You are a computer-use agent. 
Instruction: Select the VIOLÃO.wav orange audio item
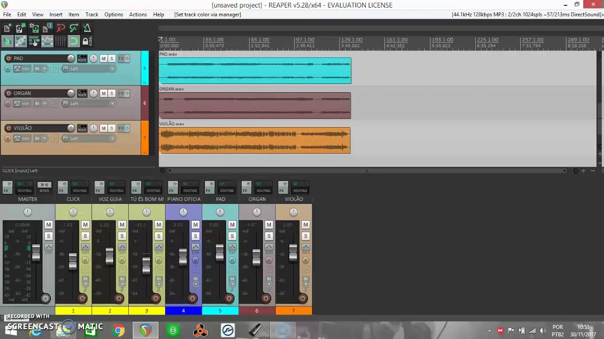(255, 140)
